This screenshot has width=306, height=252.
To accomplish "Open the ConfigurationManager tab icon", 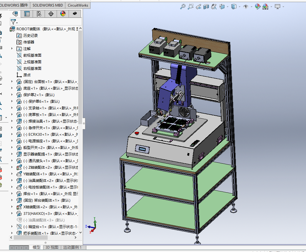I will (39, 14).
